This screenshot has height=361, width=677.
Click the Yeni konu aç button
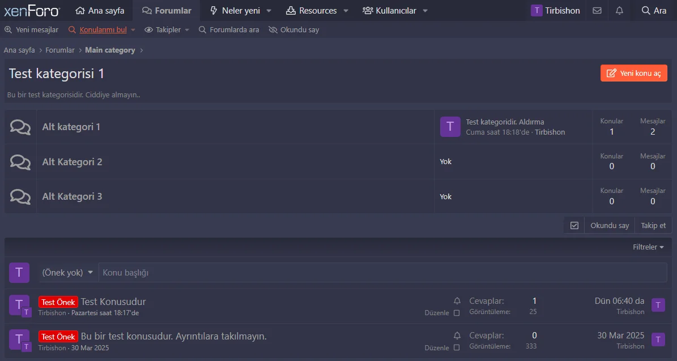(633, 73)
